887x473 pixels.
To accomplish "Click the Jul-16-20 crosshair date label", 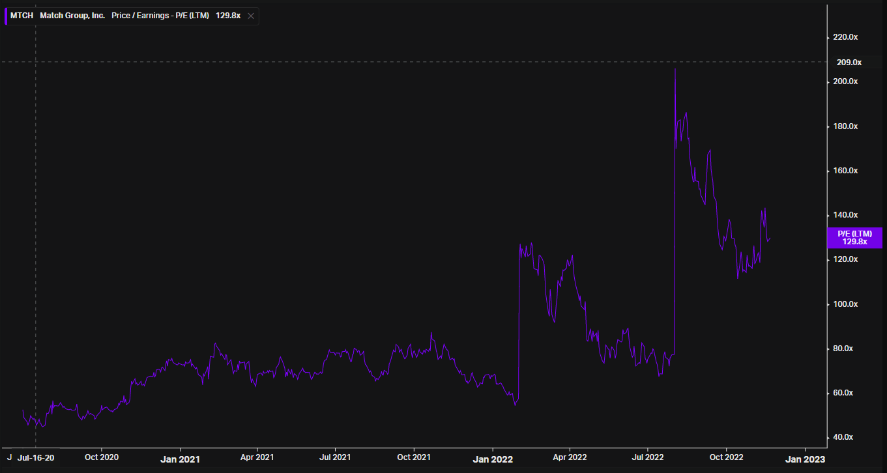I will [x=35, y=458].
